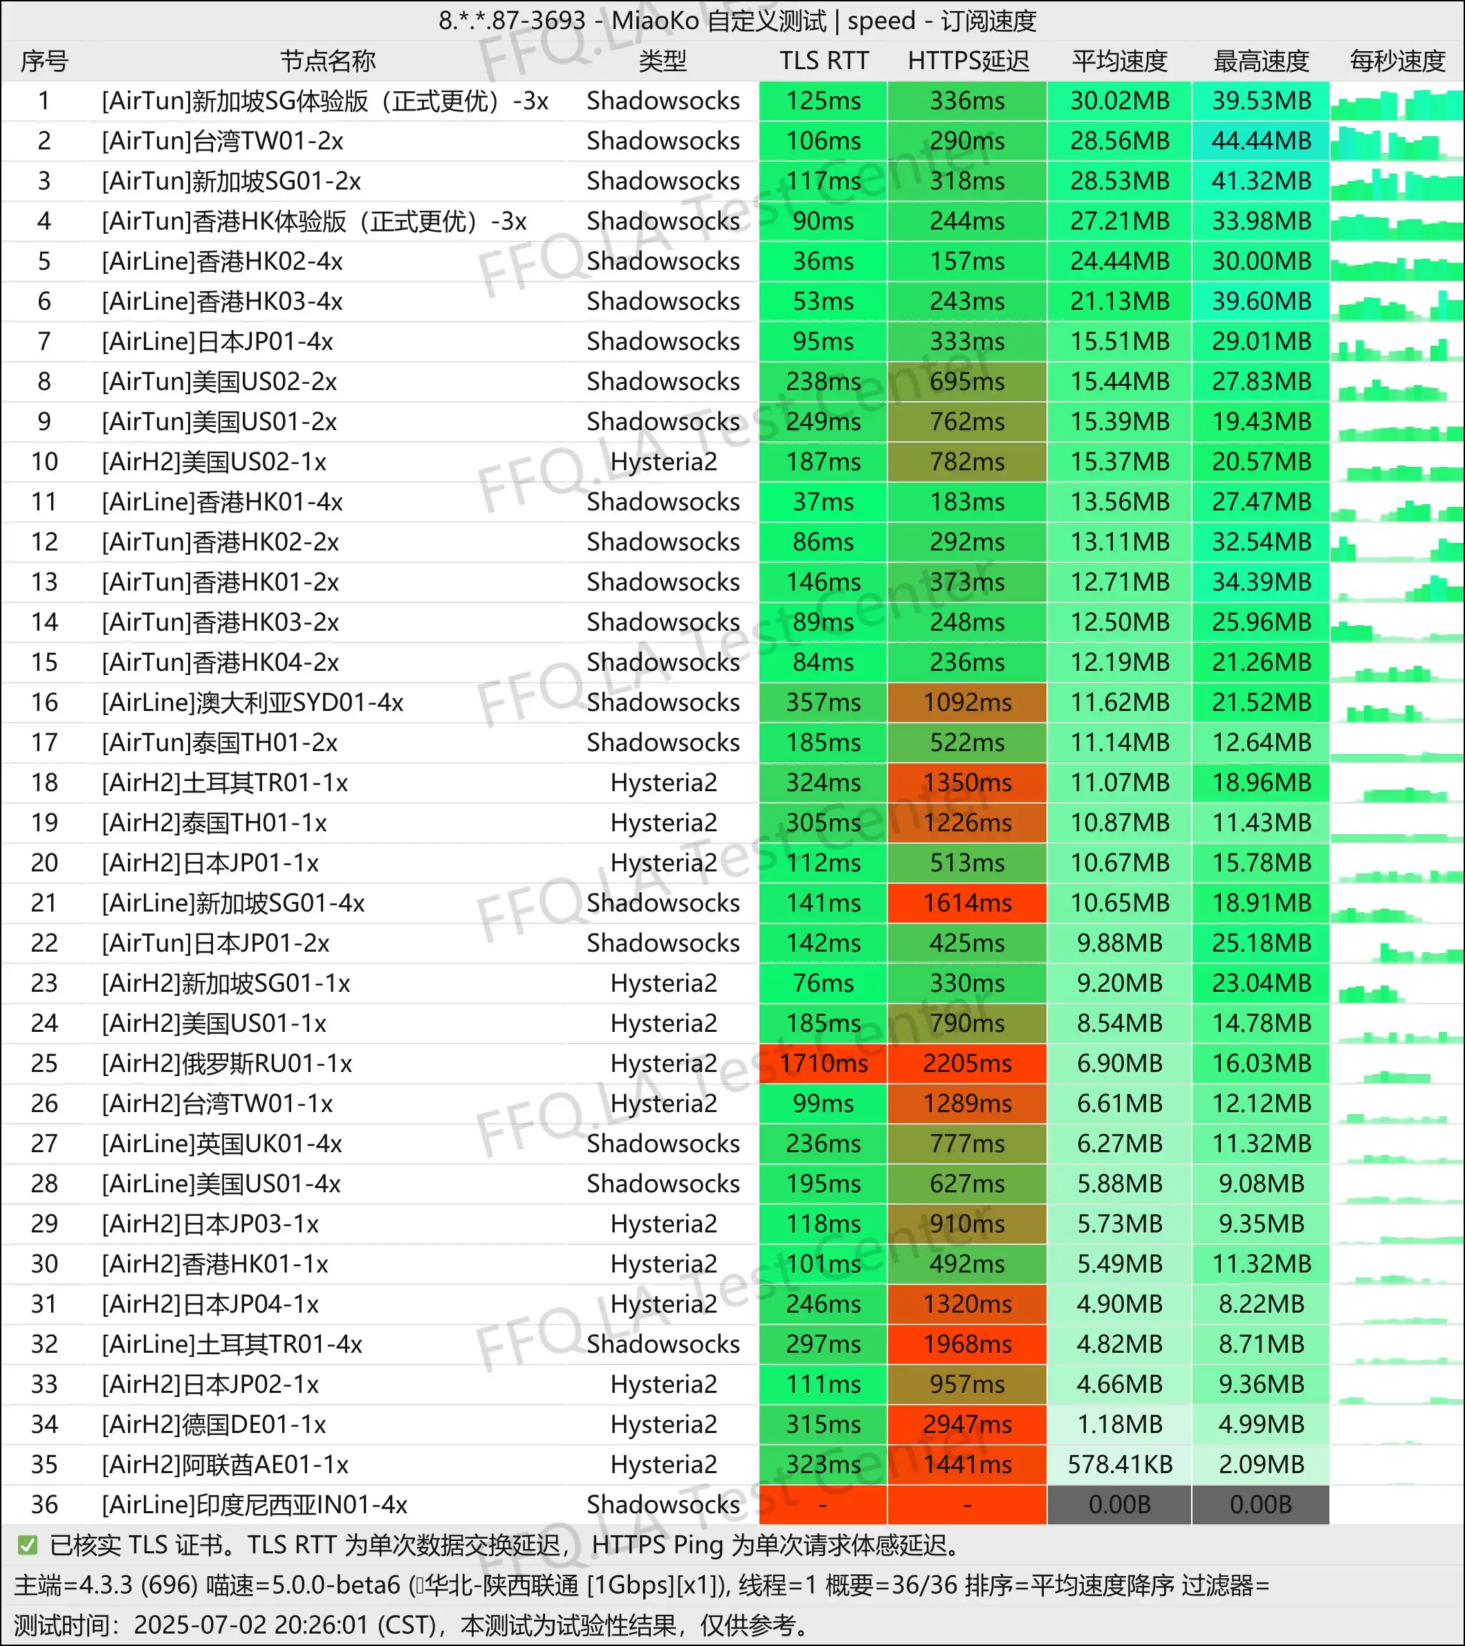Click the 主端=4.3.3 (696) status line
Screen dimensions: 1465x1646
[642, 1586]
